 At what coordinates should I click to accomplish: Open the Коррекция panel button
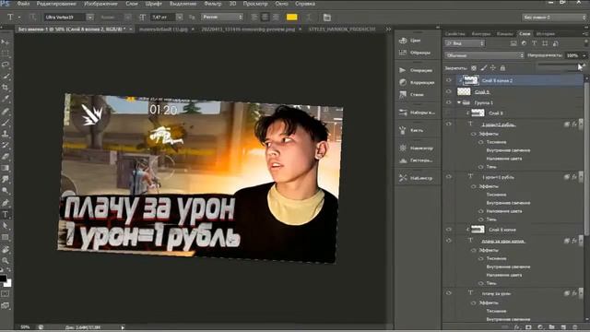(x=417, y=82)
